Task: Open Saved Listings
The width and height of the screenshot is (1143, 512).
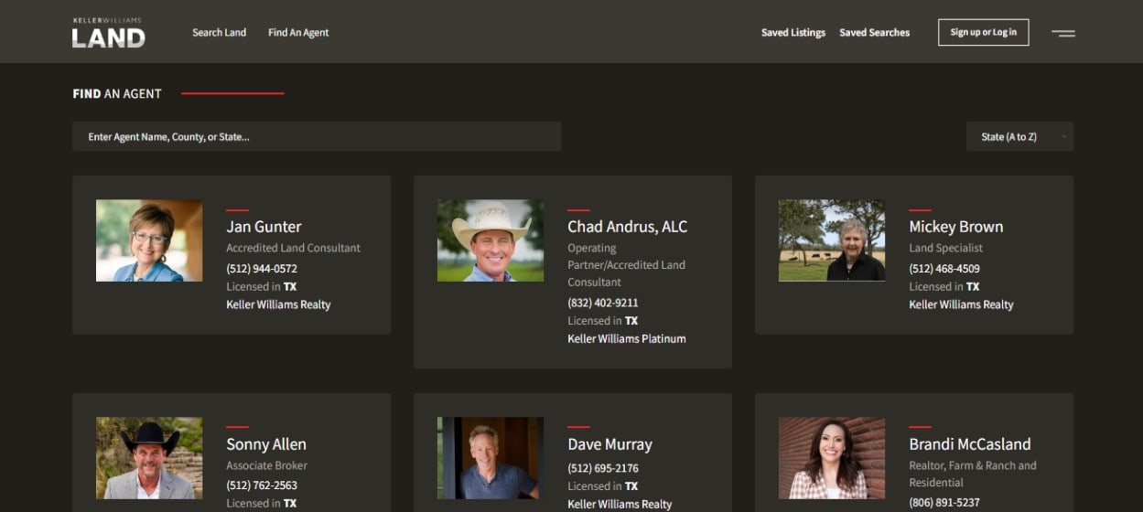Action: pos(793,32)
